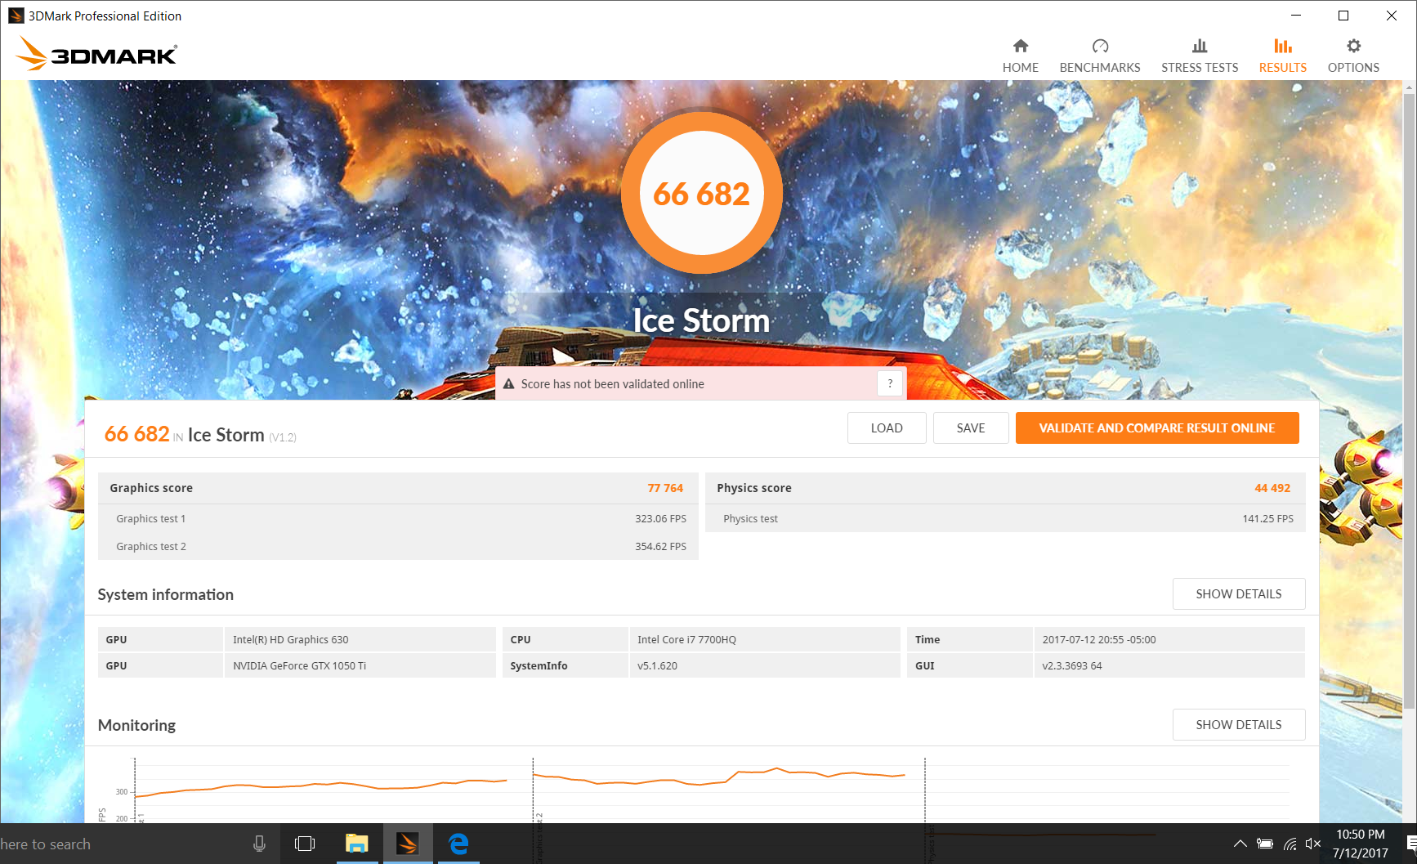Image resolution: width=1417 pixels, height=864 pixels.
Task: Open the OPTIONS tab
Action: click(1353, 56)
